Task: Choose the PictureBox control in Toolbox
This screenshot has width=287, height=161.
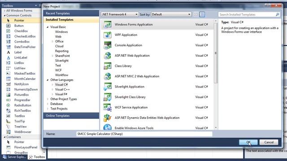Action: point(22,95)
